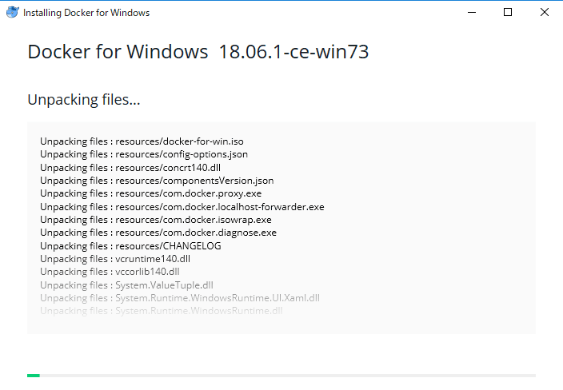Maximize the Docker installer window
563x390 pixels.
coord(508,12)
